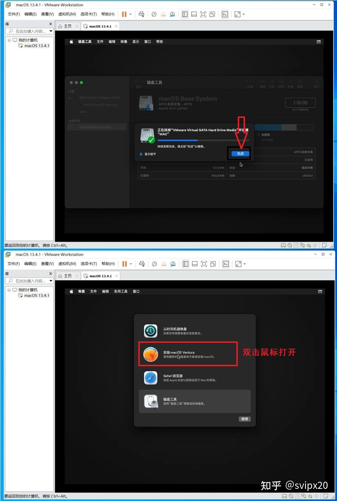Open 磁盘工具 menu in the macOS menu bar
This screenshot has height=501, width=337.
pyautogui.click(x=85, y=42)
